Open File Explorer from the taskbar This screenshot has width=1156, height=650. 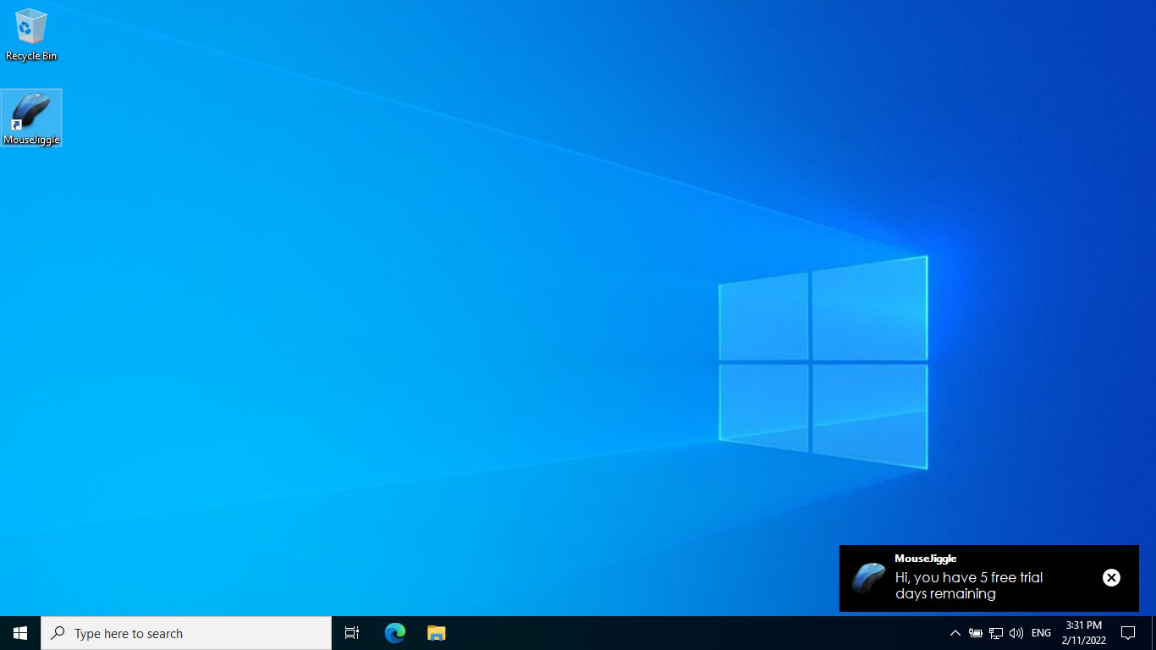tap(436, 632)
